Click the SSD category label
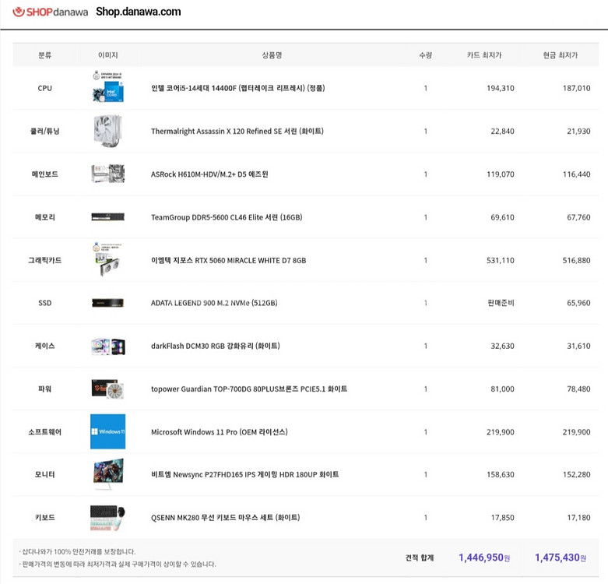 point(44,303)
